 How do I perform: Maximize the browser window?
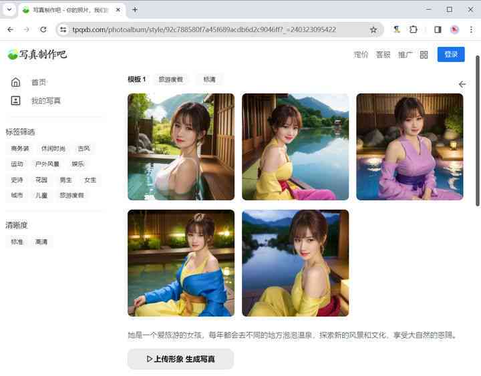(x=450, y=9)
